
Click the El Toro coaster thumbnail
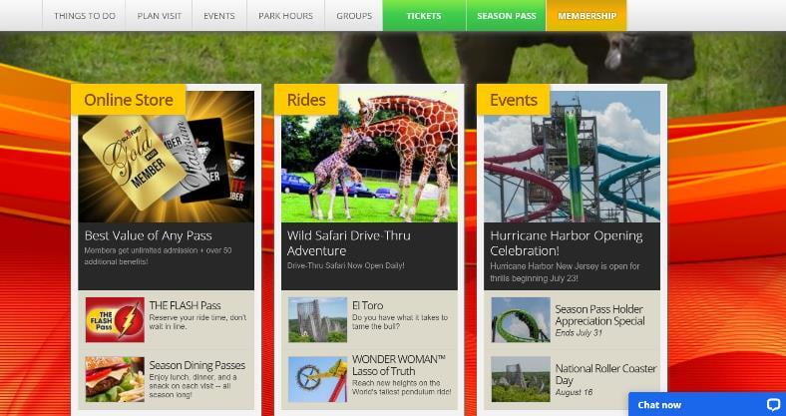(x=318, y=320)
